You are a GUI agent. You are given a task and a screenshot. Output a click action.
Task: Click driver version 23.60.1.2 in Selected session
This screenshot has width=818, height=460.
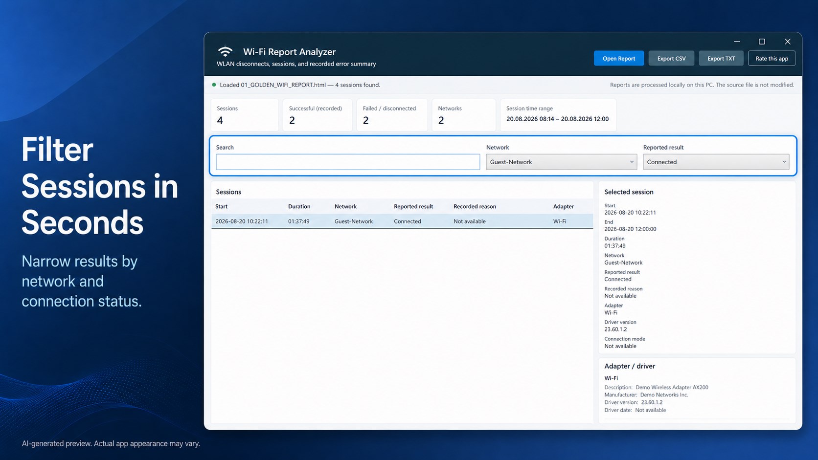pos(615,329)
